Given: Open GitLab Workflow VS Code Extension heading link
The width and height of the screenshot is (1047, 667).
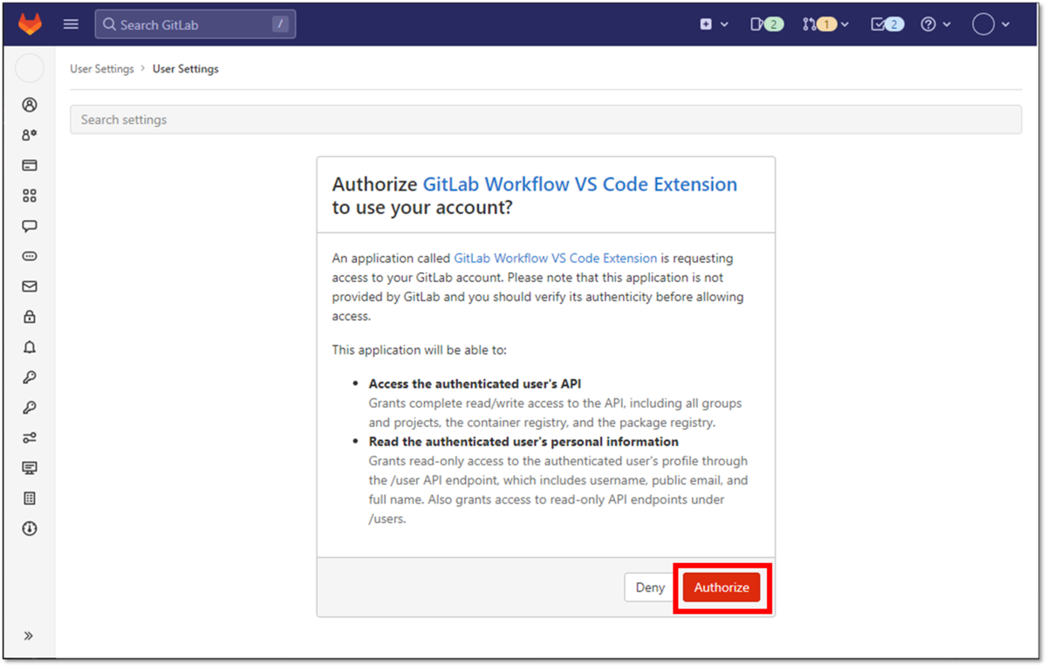Looking at the screenshot, I should 580,184.
